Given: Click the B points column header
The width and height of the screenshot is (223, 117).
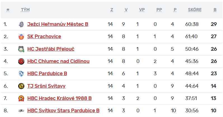Looking at the screenshot, I should 215,10.
